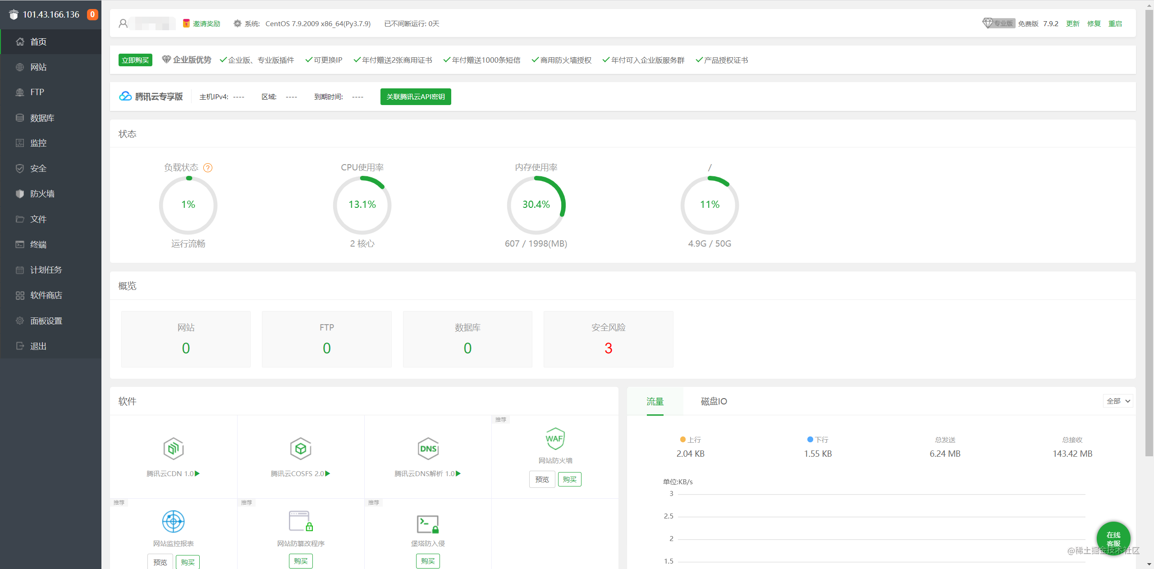This screenshot has height=569, width=1154.
Task: Open 软件商店 in the sidebar
Action: pyautogui.click(x=46, y=295)
